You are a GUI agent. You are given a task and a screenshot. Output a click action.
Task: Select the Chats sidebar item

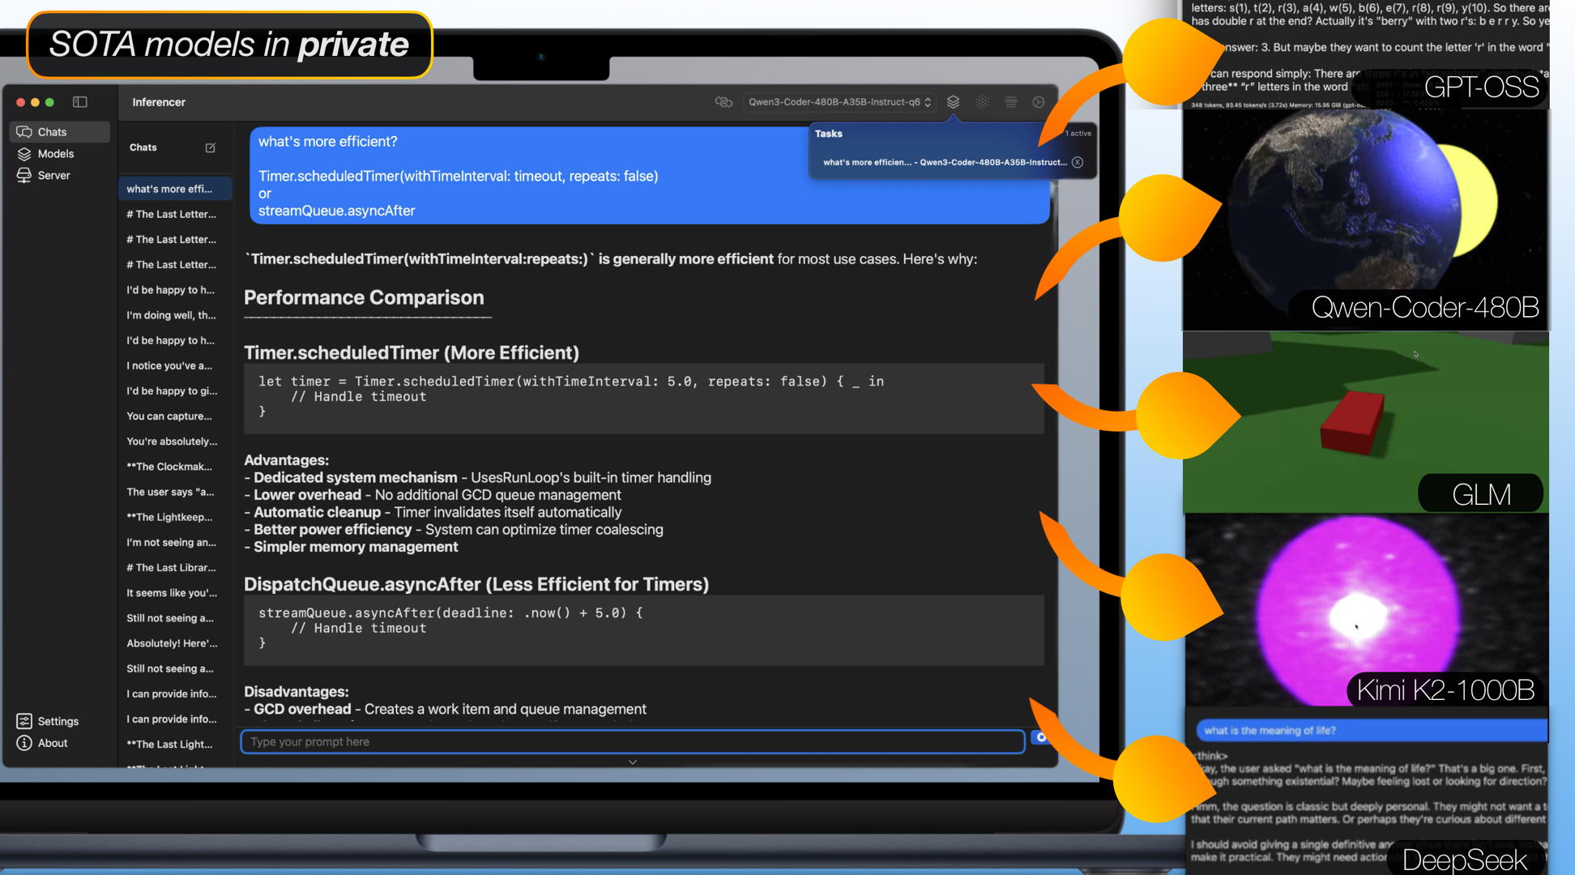click(52, 132)
